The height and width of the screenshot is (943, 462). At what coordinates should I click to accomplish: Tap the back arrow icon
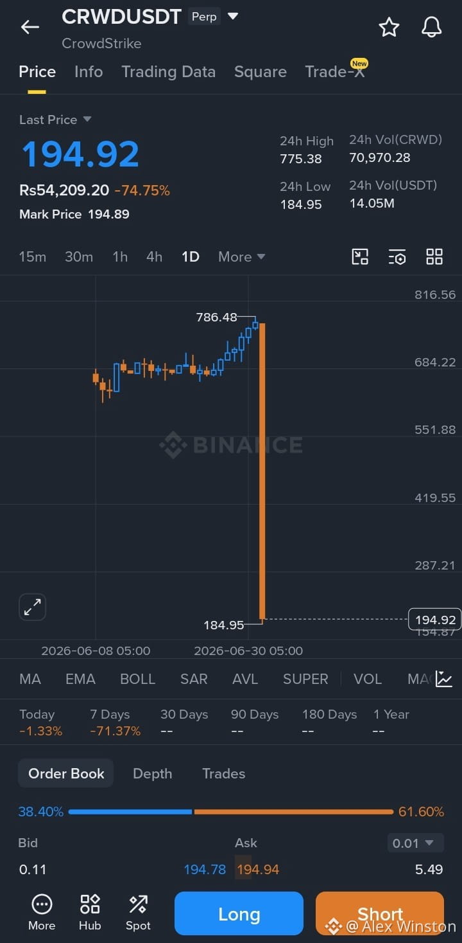[x=30, y=27]
